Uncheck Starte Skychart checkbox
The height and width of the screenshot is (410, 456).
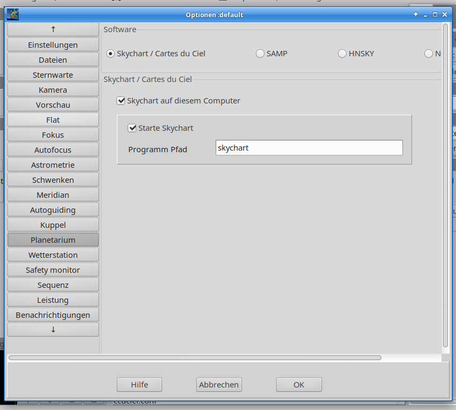pyautogui.click(x=160, y=128)
